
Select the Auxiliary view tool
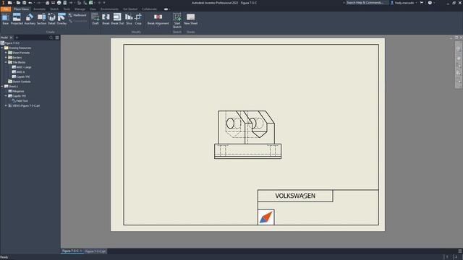click(30, 19)
